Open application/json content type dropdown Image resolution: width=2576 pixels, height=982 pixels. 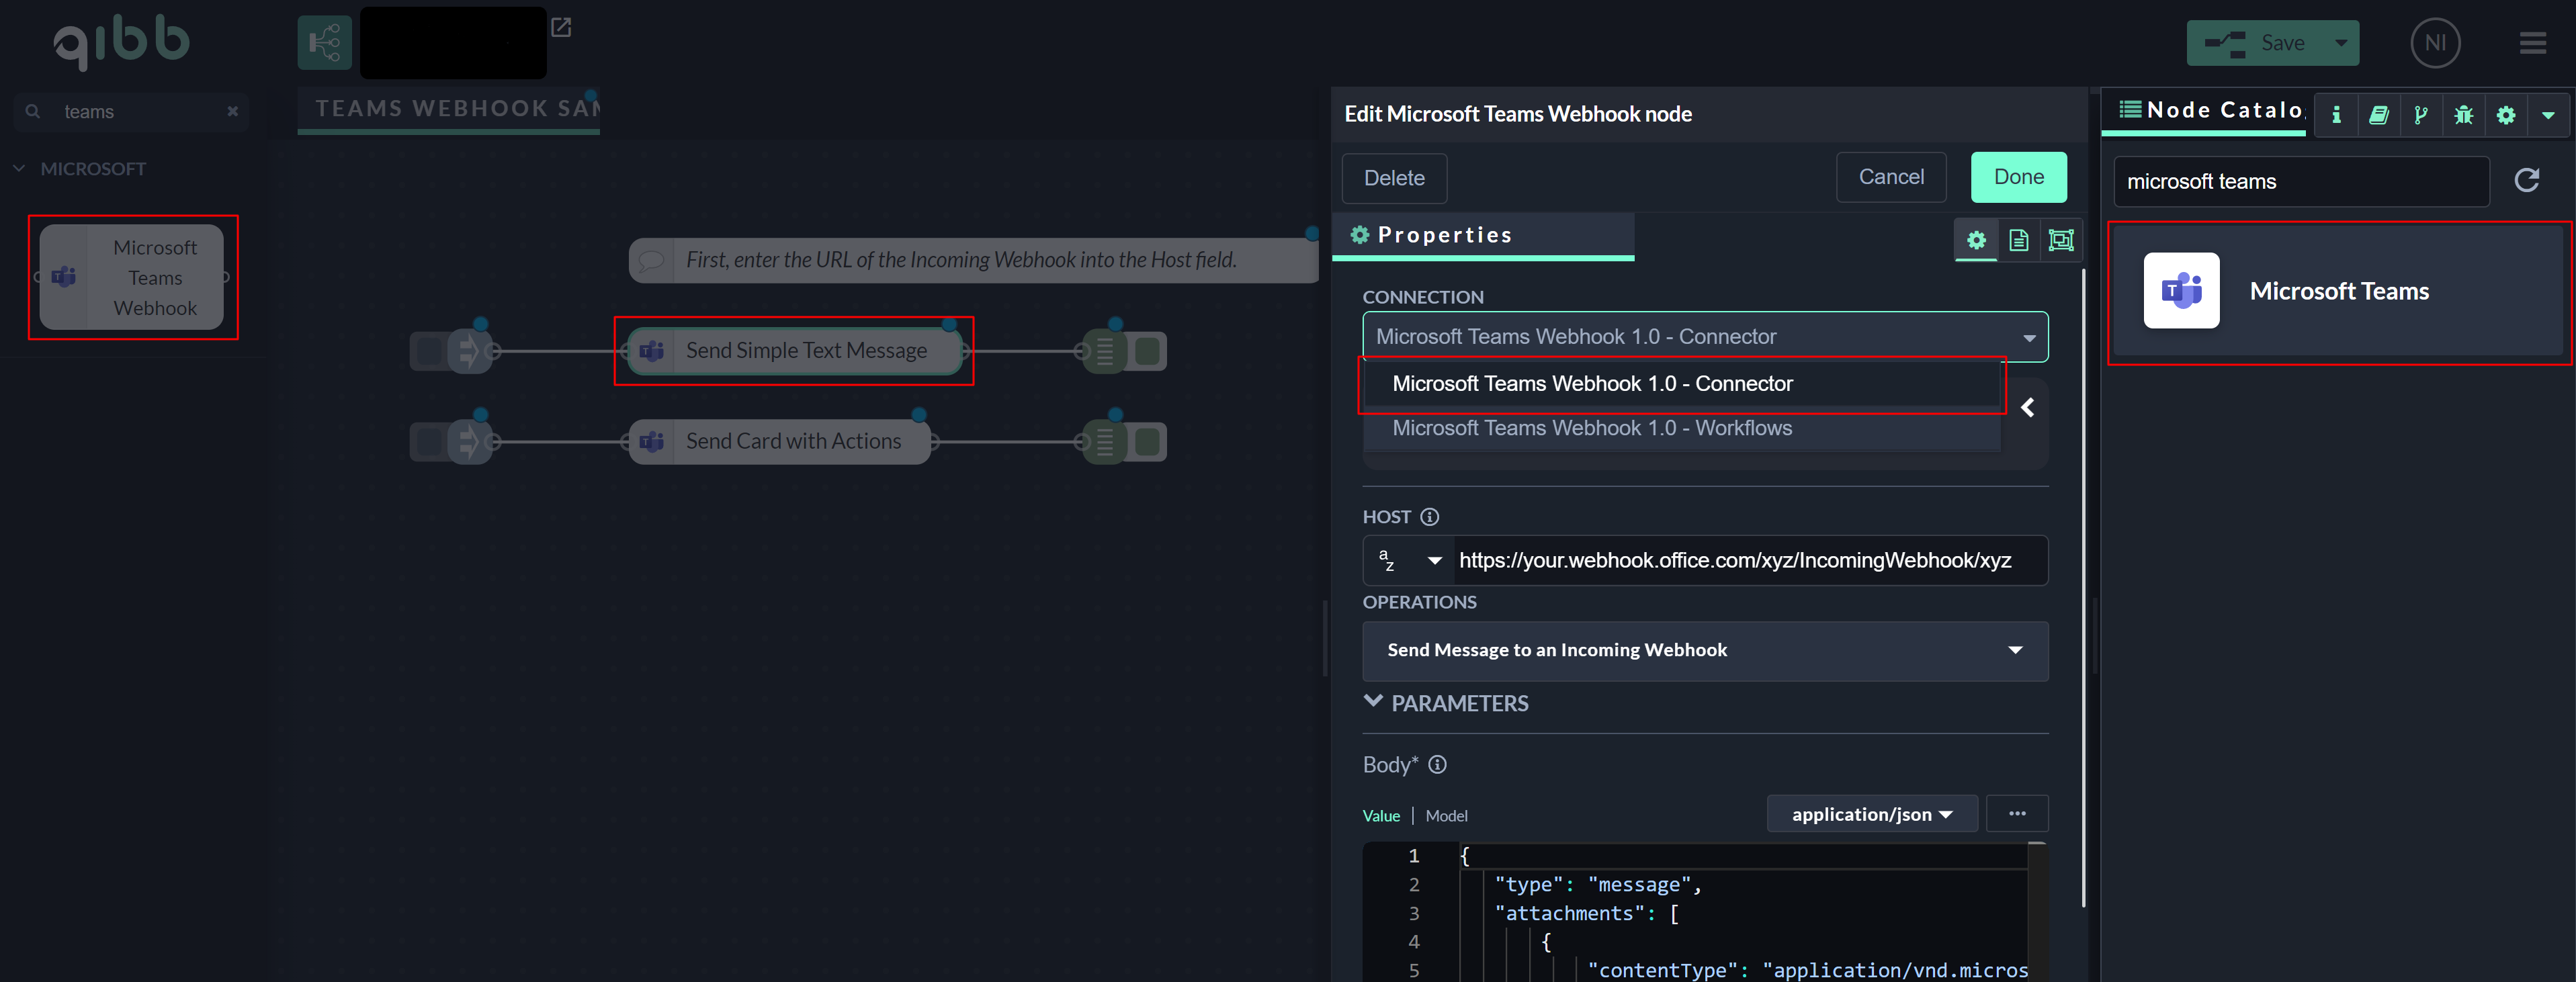tap(1871, 814)
